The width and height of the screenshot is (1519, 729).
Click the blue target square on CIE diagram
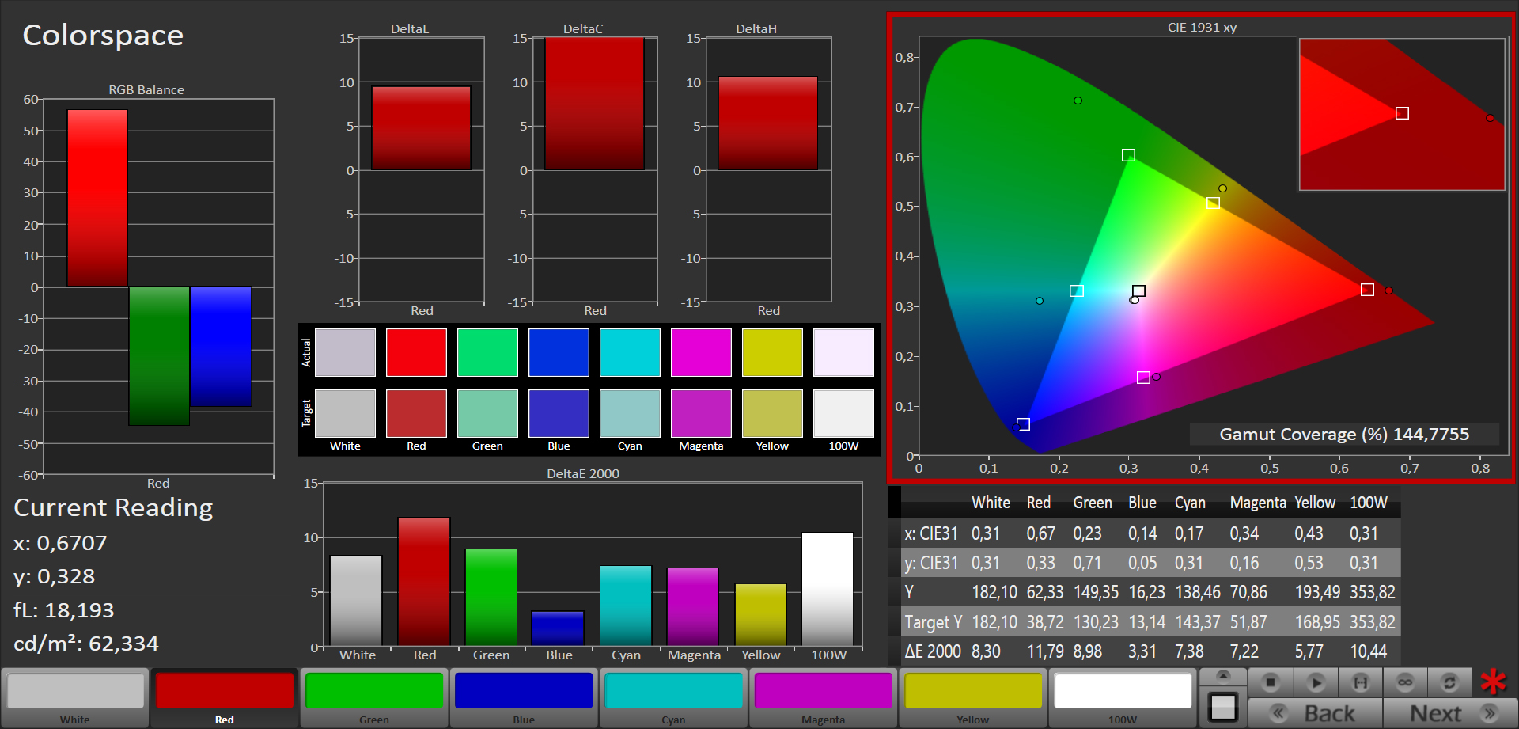pos(1023,424)
